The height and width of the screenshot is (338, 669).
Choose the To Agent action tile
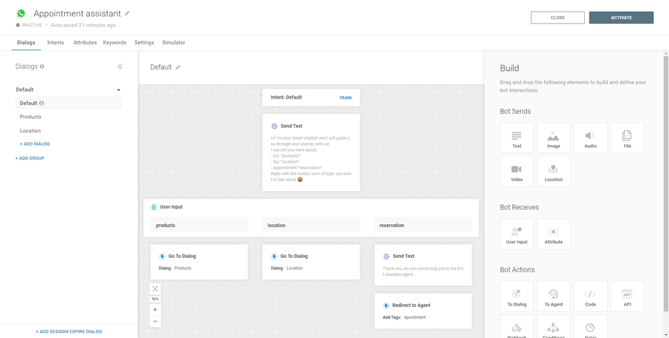[553, 296]
